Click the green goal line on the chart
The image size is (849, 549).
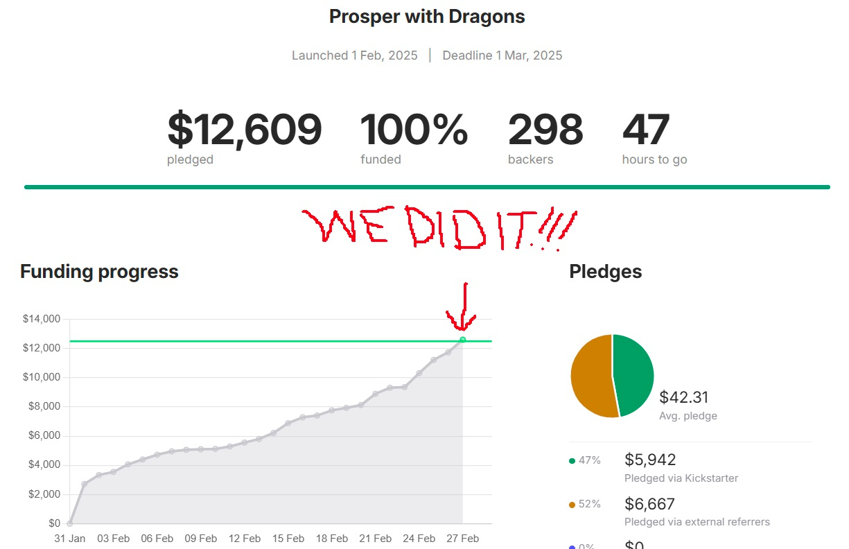click(x=277, y=341)
